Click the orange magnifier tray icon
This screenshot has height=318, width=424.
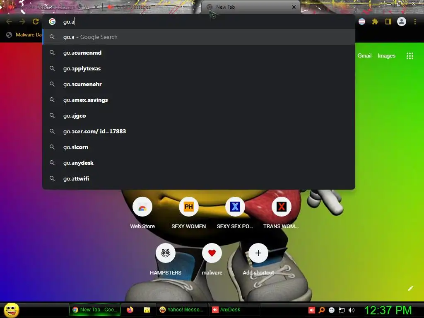pos(321,310)
